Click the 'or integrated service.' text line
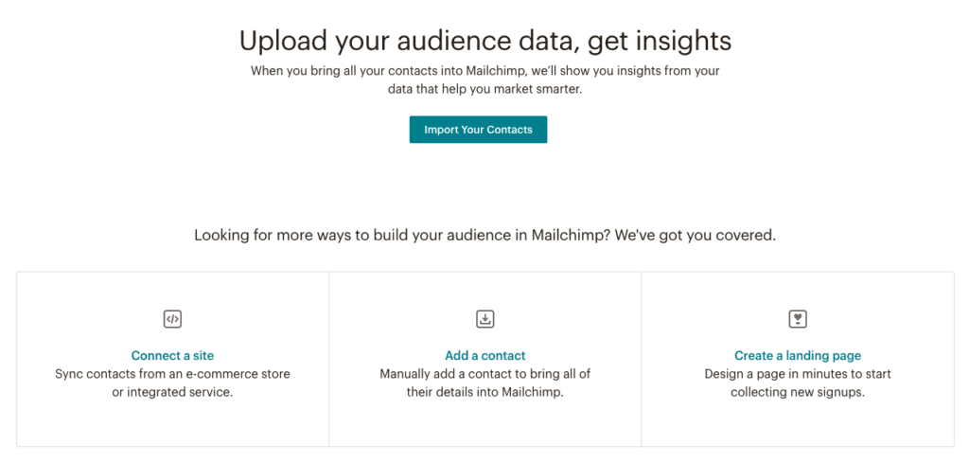The width and height of the screenshot is (969, 463). pos(172,393)
